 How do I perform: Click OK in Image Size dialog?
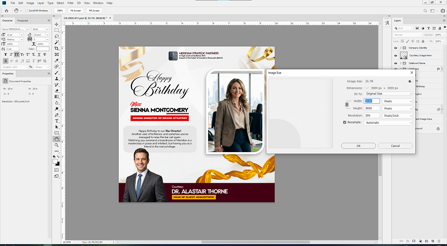(358, 146)
